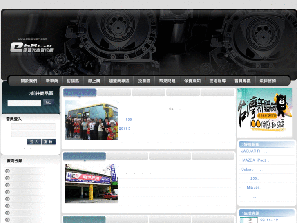Open the 線上購 menu item

pyautogui.click(x=94, y=81)
